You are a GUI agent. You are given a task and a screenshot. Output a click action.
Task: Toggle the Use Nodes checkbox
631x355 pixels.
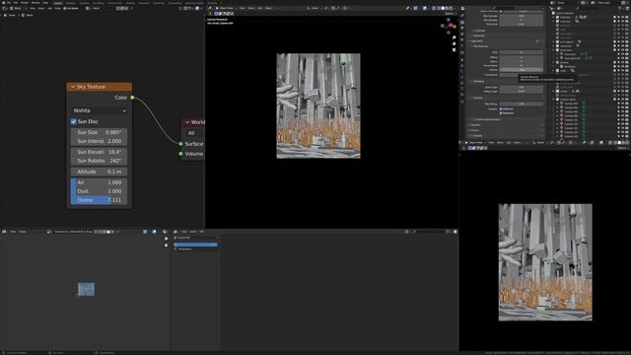click(x=65, y=9)
